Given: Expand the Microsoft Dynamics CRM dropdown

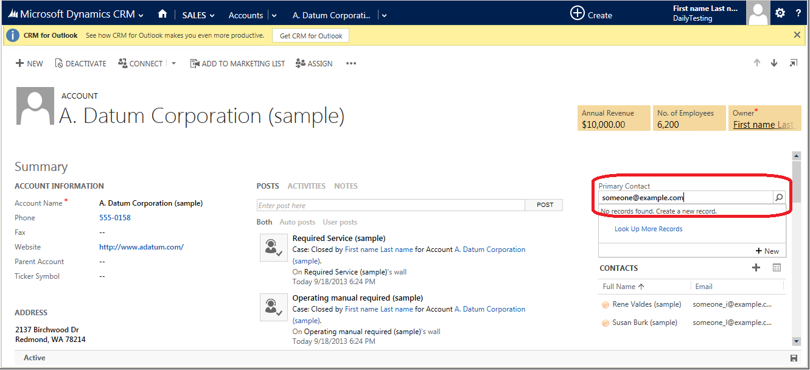Looking at the screenshot, I should coord(141,15).
